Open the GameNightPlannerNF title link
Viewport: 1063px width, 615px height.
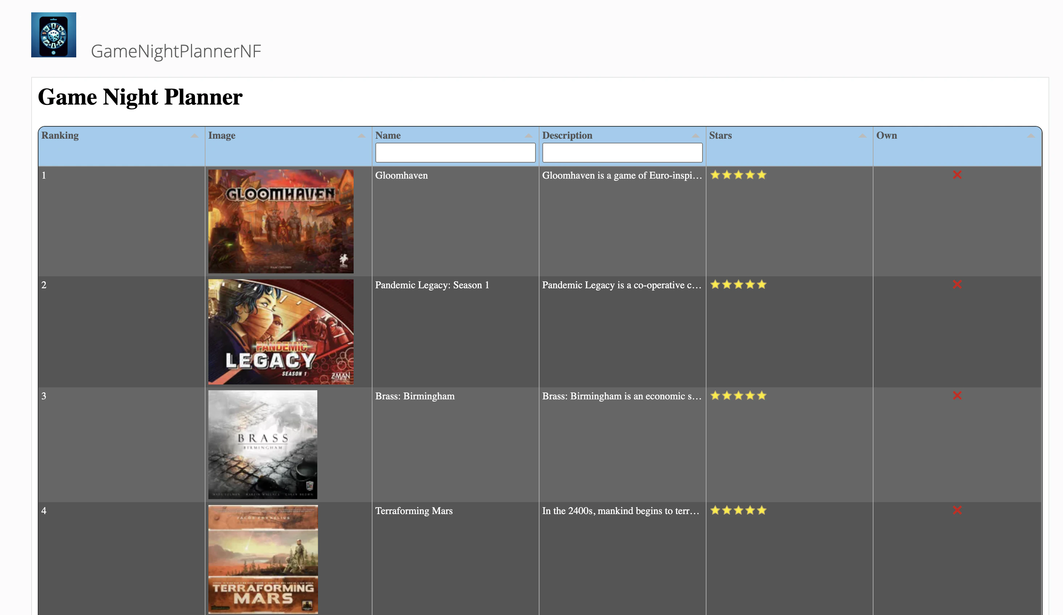[176, 51]
